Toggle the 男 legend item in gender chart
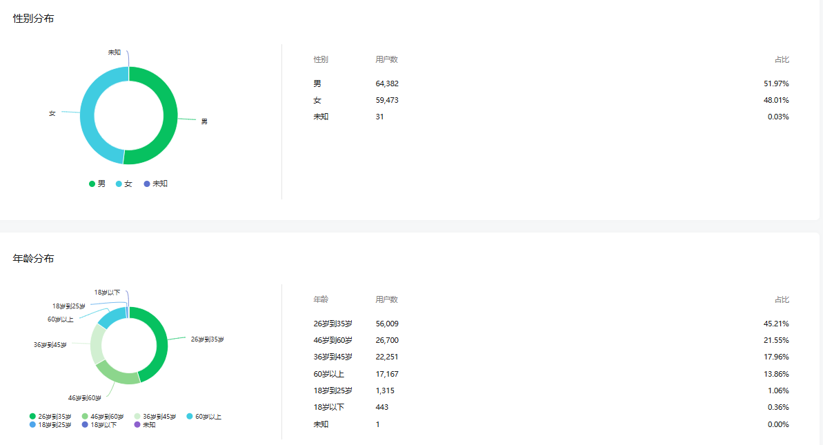This screenshot has width=823, height=445. click(97, 184)
